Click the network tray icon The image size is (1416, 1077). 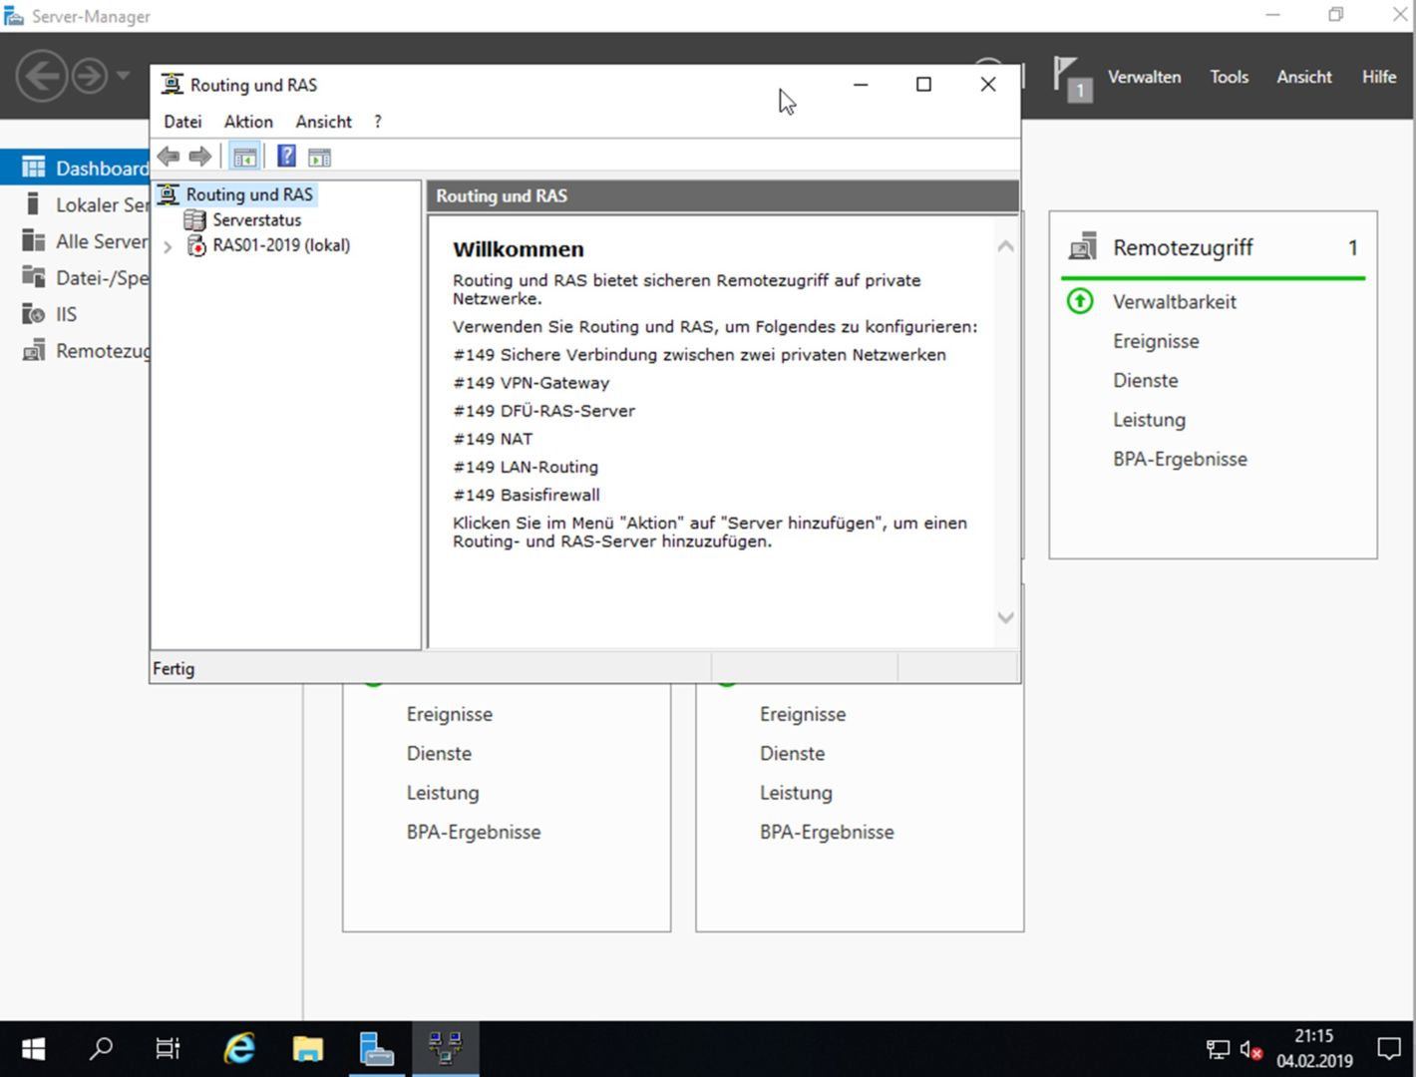(1218, 1049)
